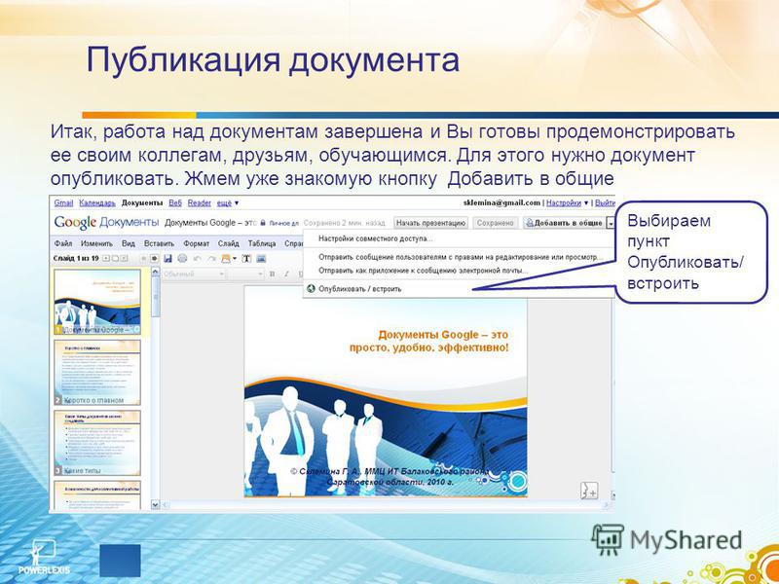Select the fourth slide thumbnail at bottom
The height and width of the screenshot is (584, 779).
tap(97, 494)
